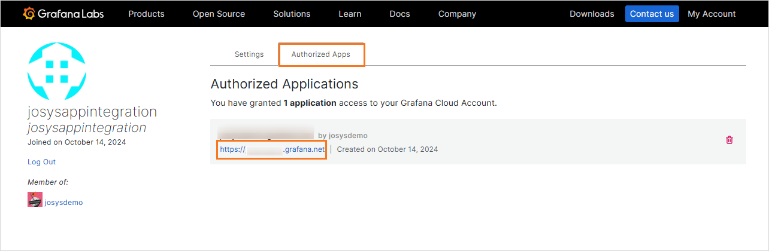
Task: Click the Log Out link
Action: pos(41,162)
